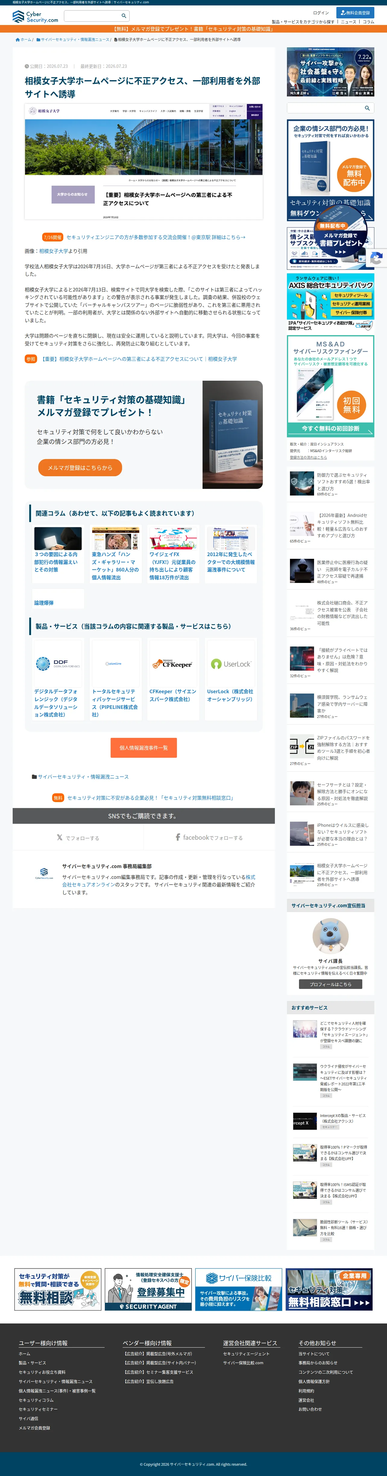The width and height of the screenshot is (387, 1476).
Task: Click the editorial team's Cyber Security.com avatar
Action: point(44,874)
